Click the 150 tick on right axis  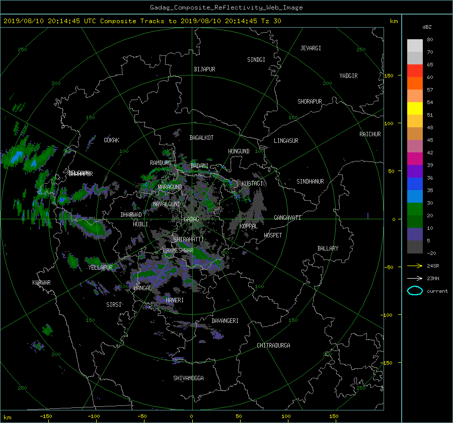coord(389,75)
